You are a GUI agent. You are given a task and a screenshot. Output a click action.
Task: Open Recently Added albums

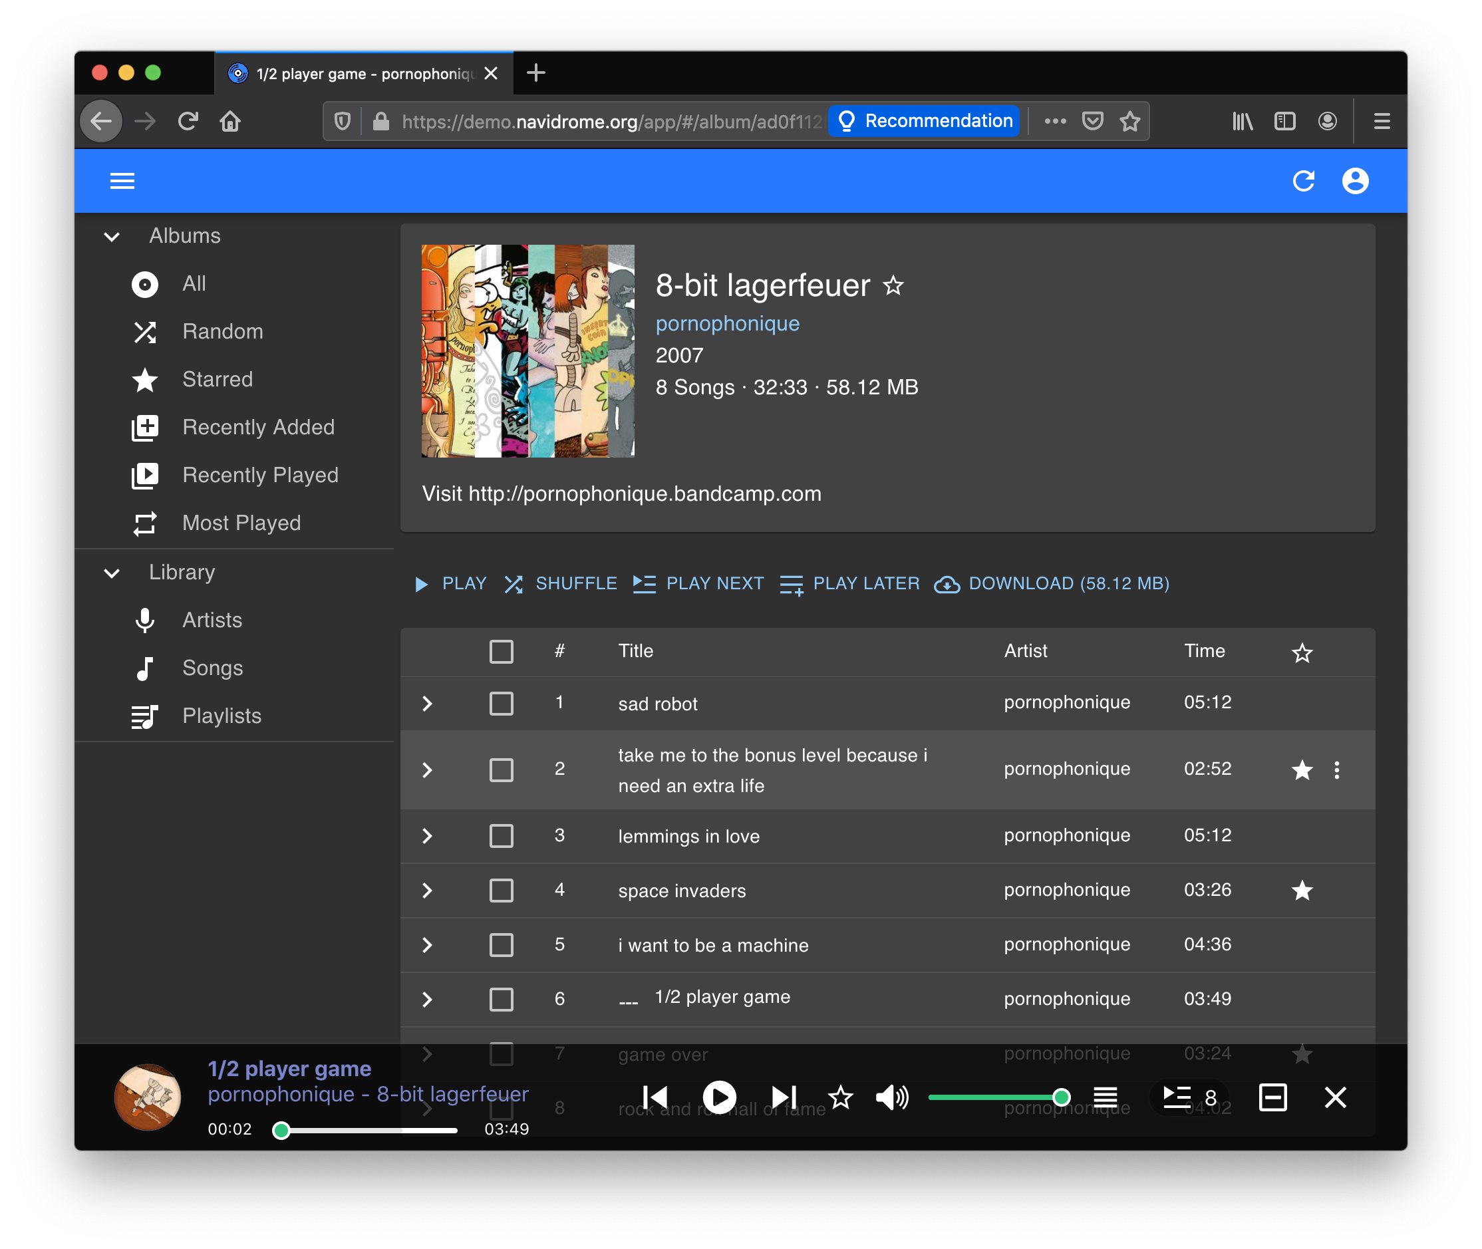233,428
